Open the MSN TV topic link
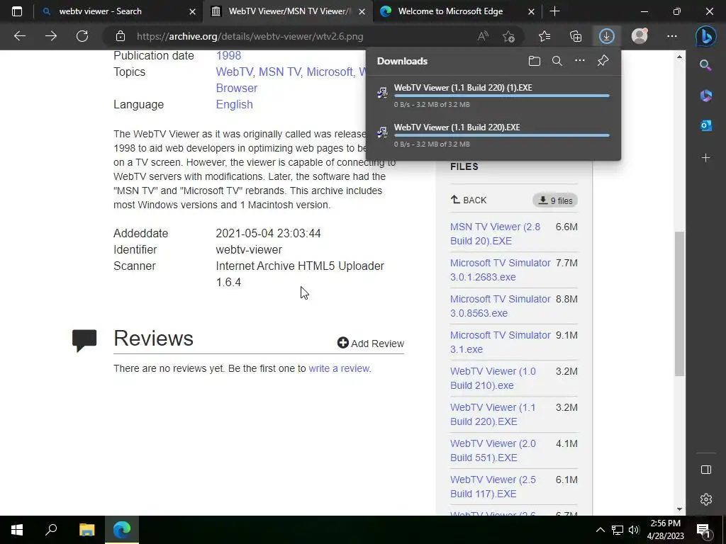The width and height of the screenshot is (726, 544). pyautogui.click(x=279, y=72)
